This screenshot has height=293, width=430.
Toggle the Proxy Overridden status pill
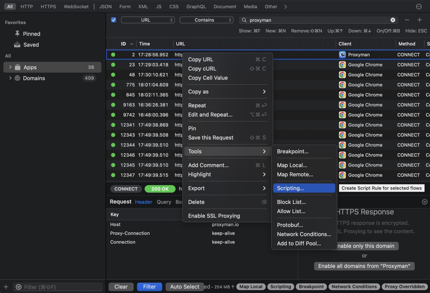pyautogui.click(x=404, y=287)
